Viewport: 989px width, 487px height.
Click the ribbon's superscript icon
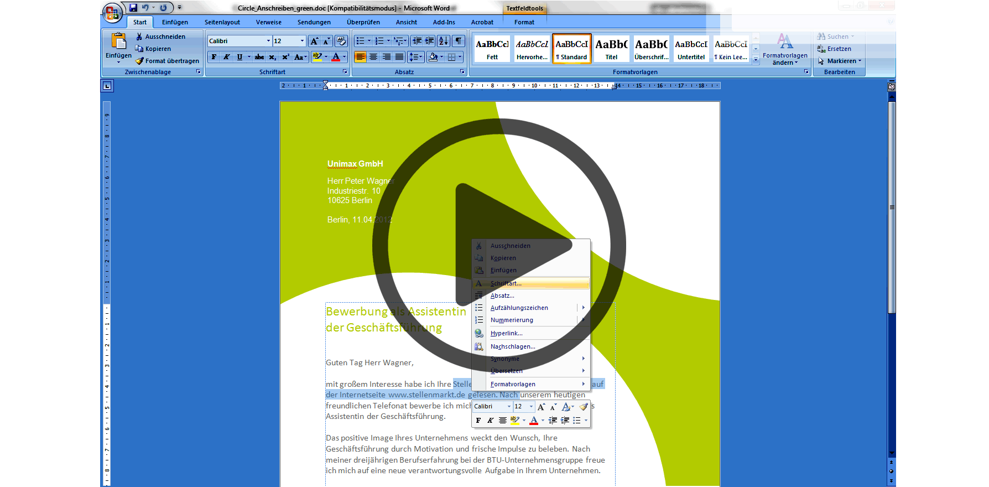click(285, 57)
